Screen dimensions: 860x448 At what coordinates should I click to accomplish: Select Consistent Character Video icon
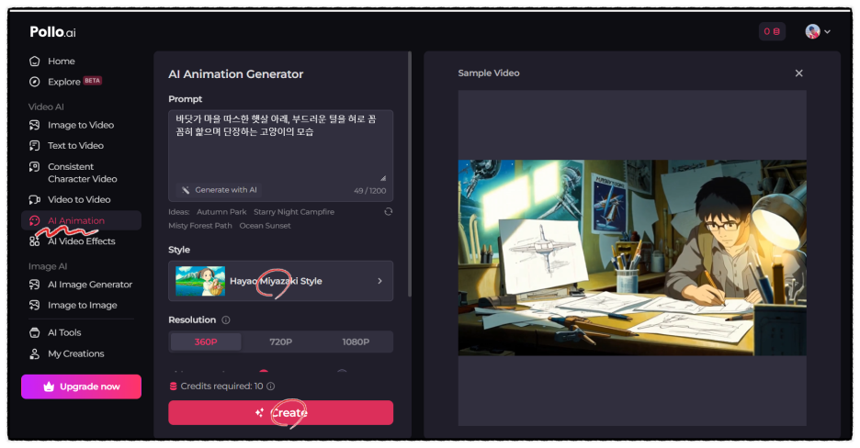[x=35, y=166]
